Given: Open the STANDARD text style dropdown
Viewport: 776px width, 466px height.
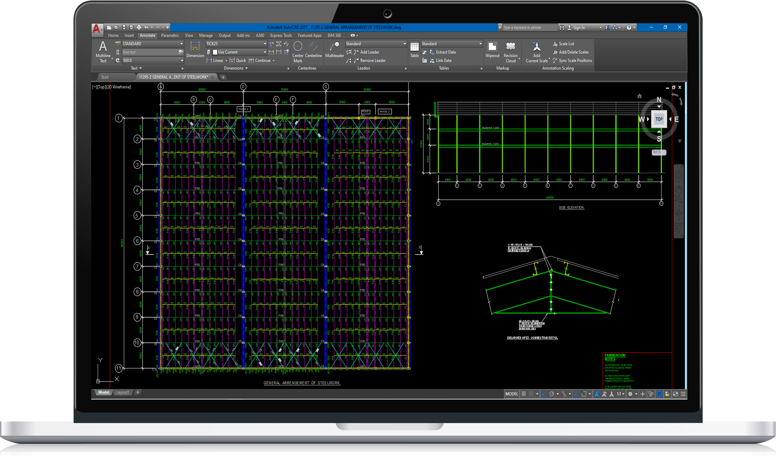Looking at the screenshot, I should pos(181,44).
